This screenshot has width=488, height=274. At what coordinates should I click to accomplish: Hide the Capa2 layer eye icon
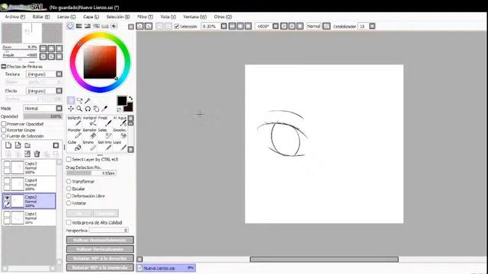tap(7, 197)
